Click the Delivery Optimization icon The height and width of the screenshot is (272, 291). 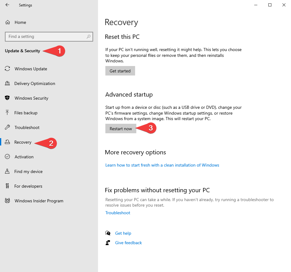point(8,83)
